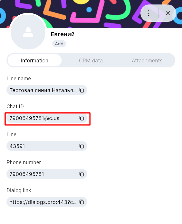Close the contact profile panel
Image resolution: width=182 pixels, height=224 pixels.
pyautogui.click(x=168, y=13)
